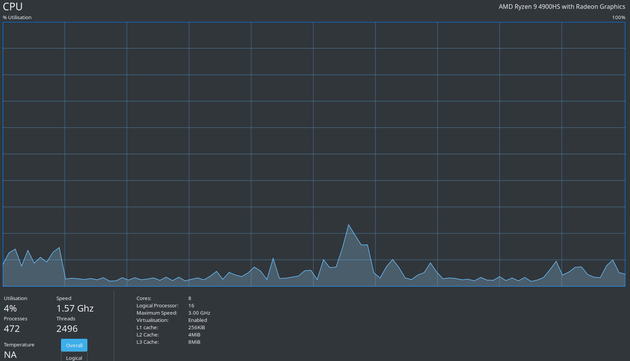Click the Temperature NA readout
The width and height of the screenshot is (630, 361).
(x=11, y=354)
